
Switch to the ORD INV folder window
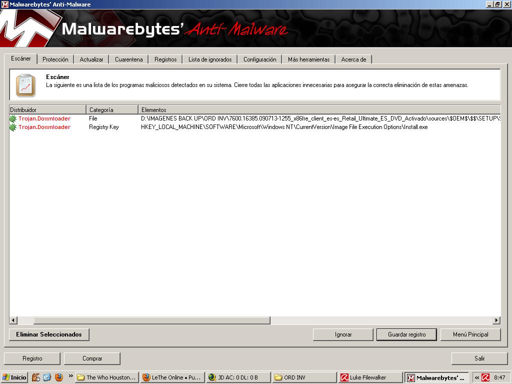pos(305,377)
